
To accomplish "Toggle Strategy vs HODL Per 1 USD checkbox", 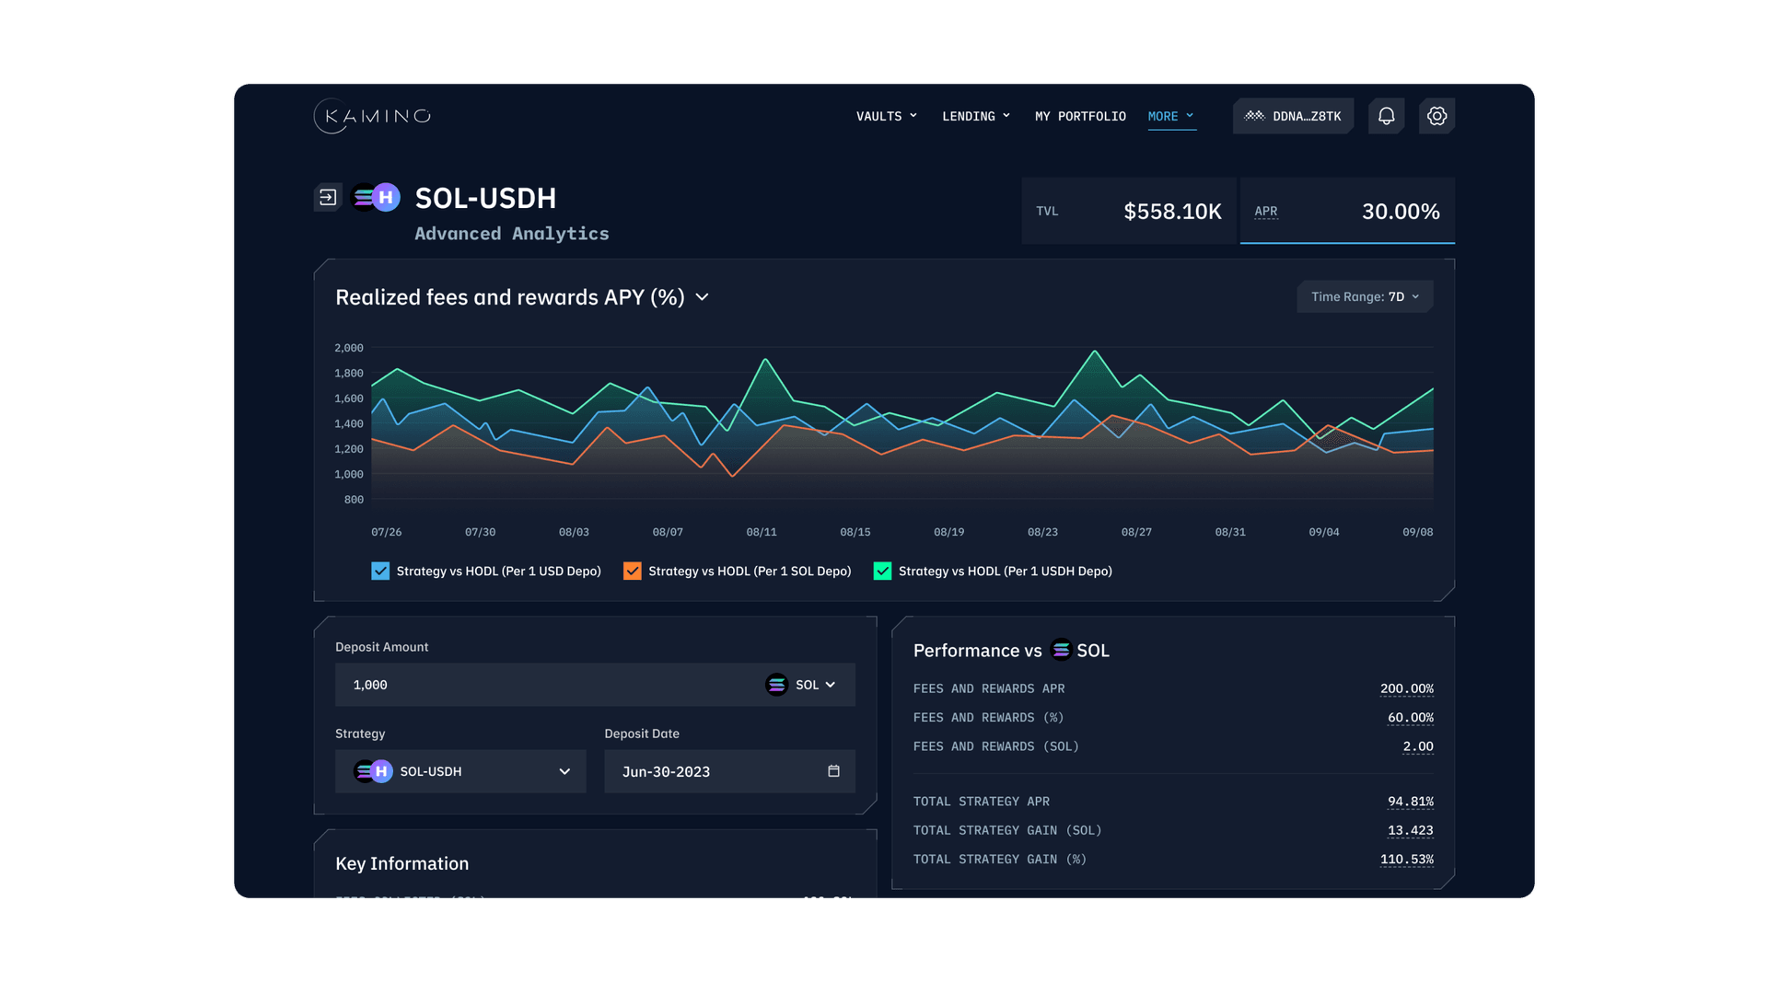I will 380,571.
